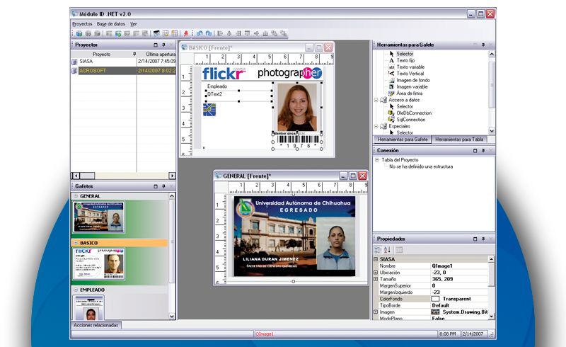This screenshot has width=566, height=347.
Task: Click the QText2 field in BASICO window
Action: tap(238, 94)
